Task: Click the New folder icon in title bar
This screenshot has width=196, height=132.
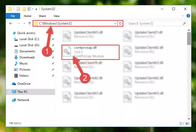Action: click(24, 9)
